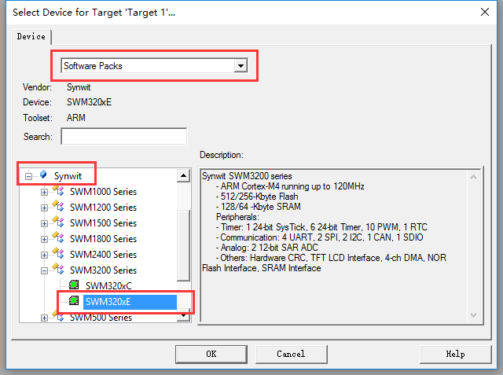503x375 pixels.
Task: Confirm selection with OK button
Action: tap(211, 354)
